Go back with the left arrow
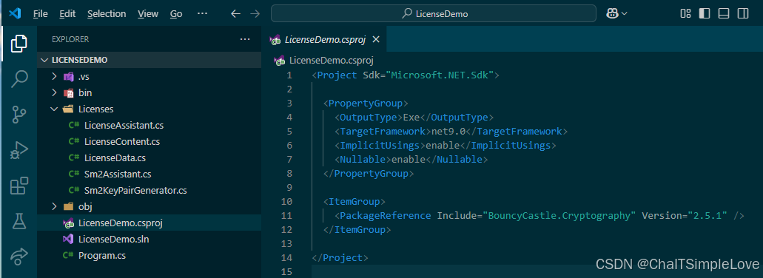The width and height of the screenshot is (763, 278). [235, 13]
